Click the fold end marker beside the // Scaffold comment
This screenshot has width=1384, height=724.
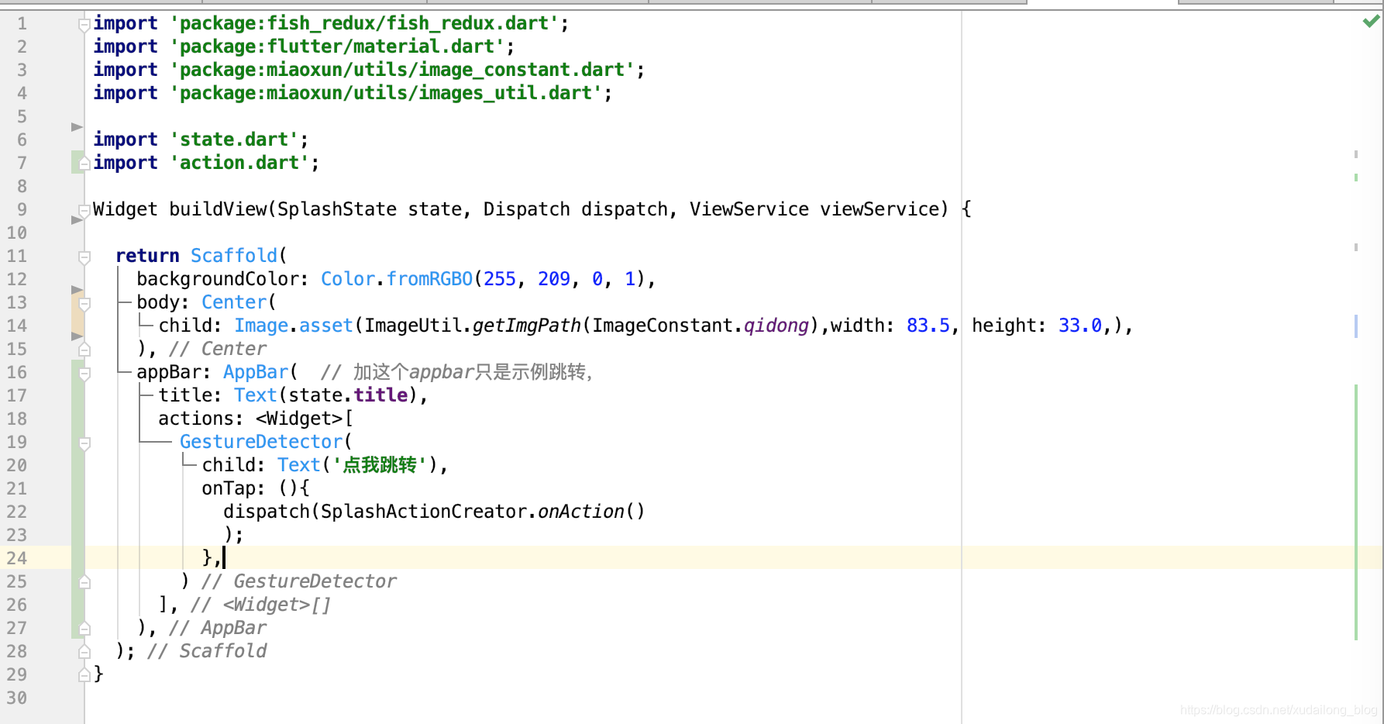coord(84,652)
